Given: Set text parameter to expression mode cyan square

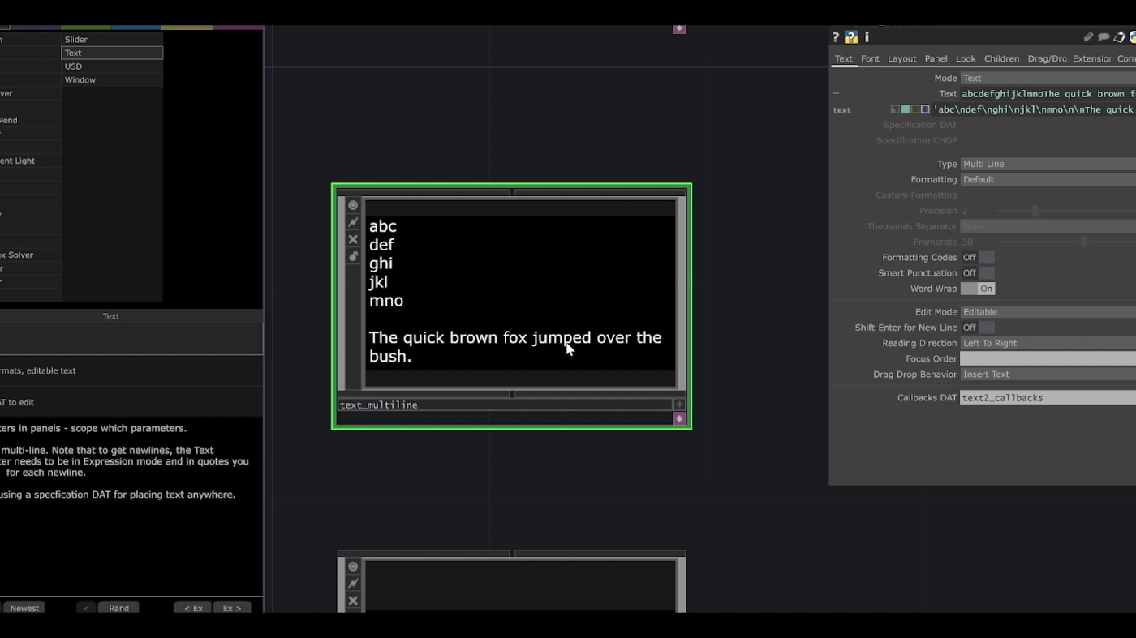Looking at the screenshot, I should (905, 109).
